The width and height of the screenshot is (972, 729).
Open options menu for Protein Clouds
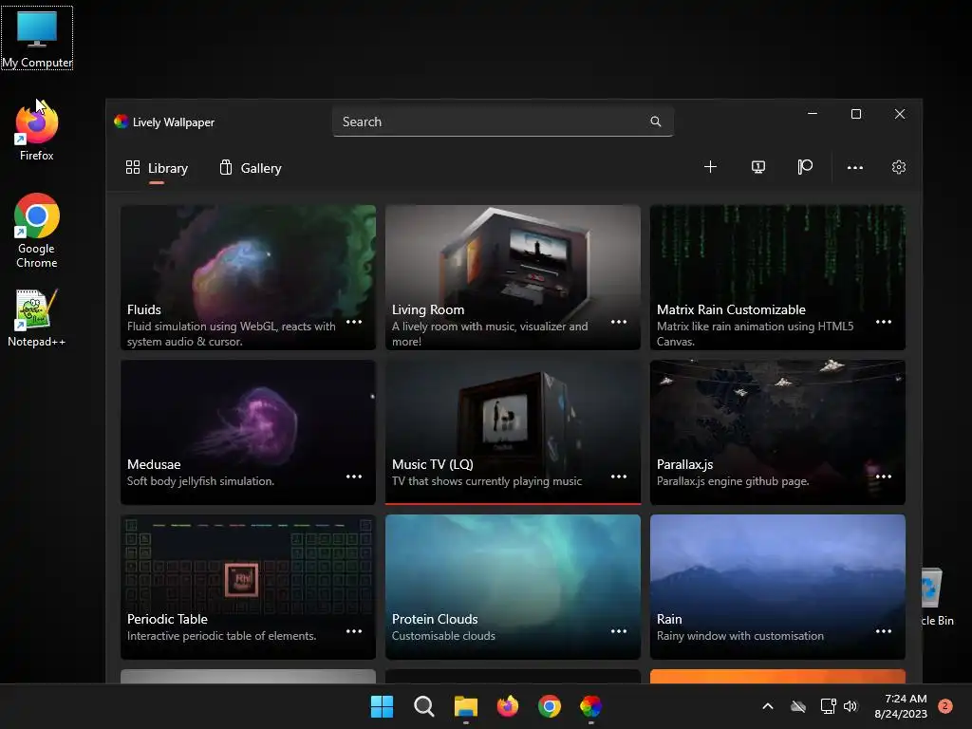pos(619,631)
